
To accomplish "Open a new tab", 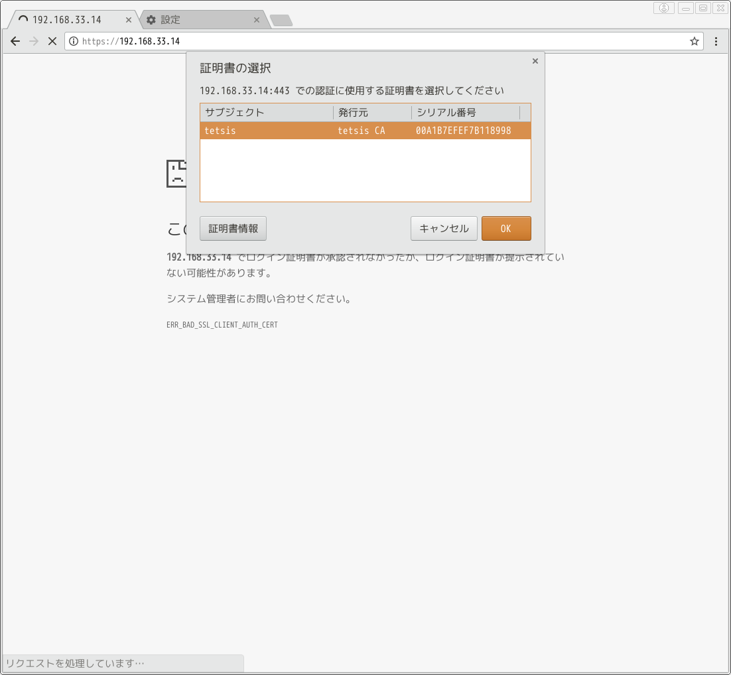I will pyautogui.click(x=281, y=21).
